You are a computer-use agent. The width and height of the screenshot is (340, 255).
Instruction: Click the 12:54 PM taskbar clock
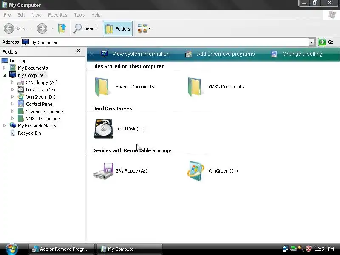324,249
